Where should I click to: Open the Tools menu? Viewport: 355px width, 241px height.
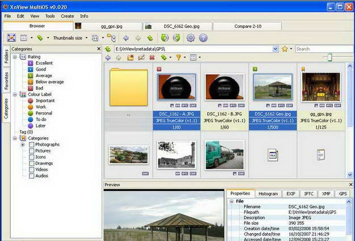(x=50, y=16)
